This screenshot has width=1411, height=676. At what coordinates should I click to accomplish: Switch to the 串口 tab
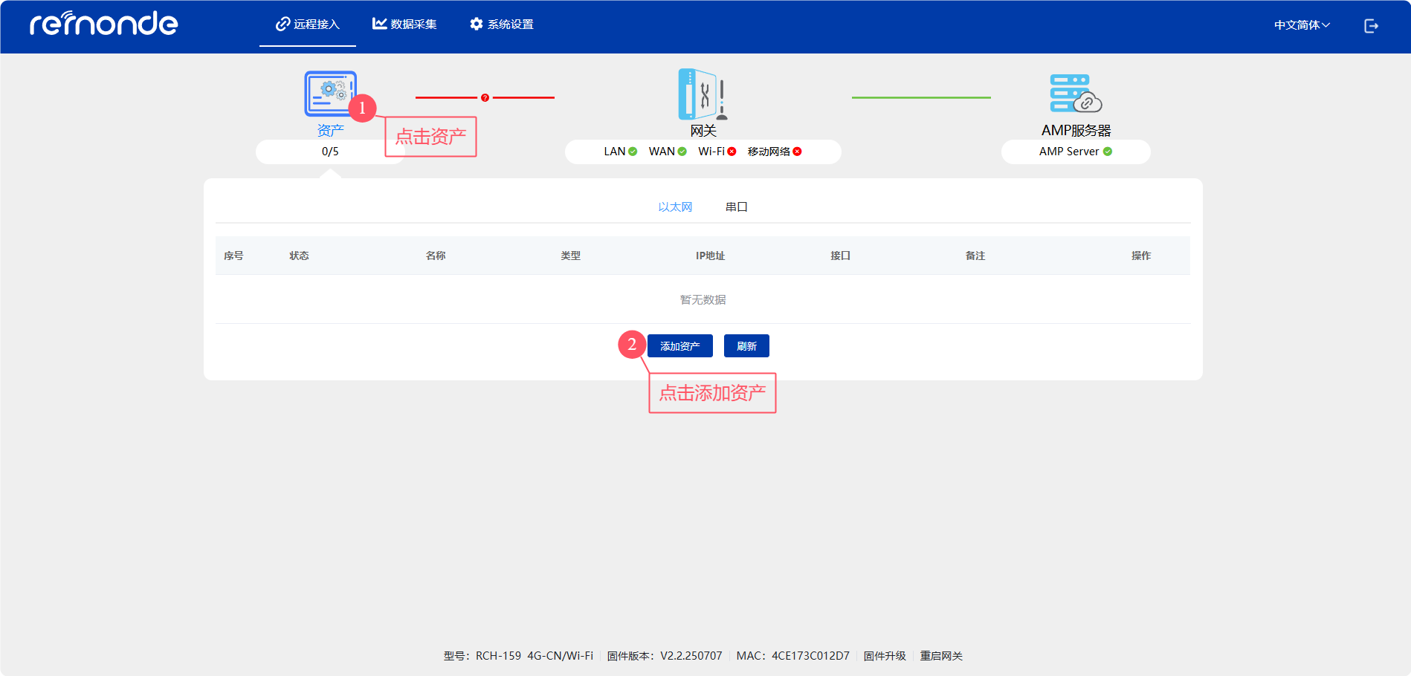(x=736, y=207)
